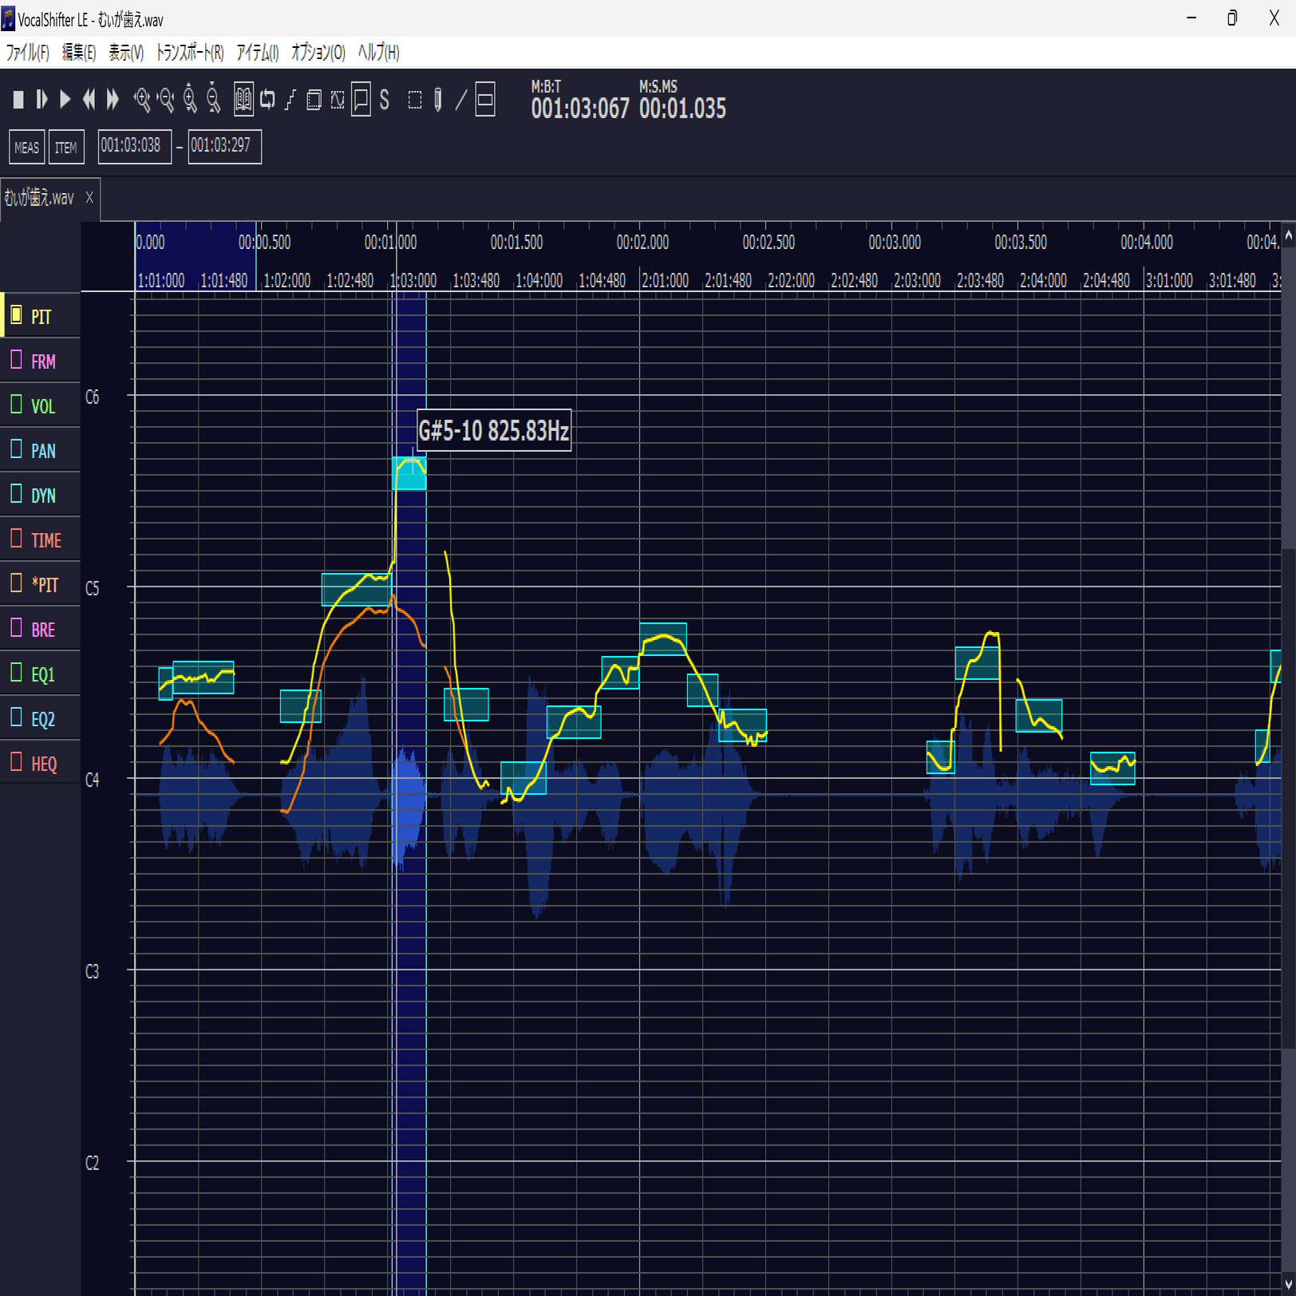Click the ITEM button
The height and width of the screenshot is (1296, 1296).
[66, 147]
